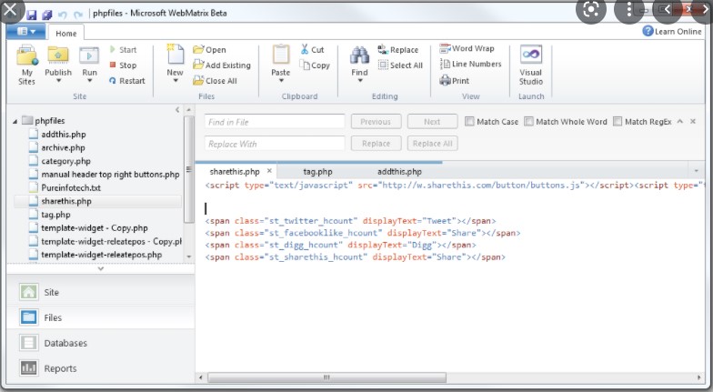The image size is (713, 392).
Task: Toggle Word Wrap view
Action: coord(467,48)
